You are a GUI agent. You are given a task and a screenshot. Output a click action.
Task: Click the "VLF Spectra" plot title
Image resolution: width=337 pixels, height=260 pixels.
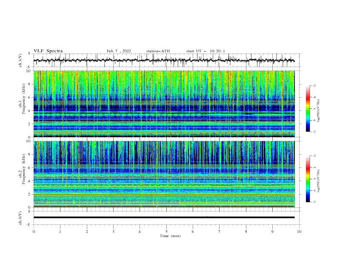coord(48,51)
